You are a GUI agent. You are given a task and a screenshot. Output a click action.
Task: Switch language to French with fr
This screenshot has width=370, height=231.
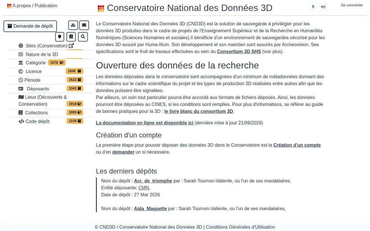point(313,7)
